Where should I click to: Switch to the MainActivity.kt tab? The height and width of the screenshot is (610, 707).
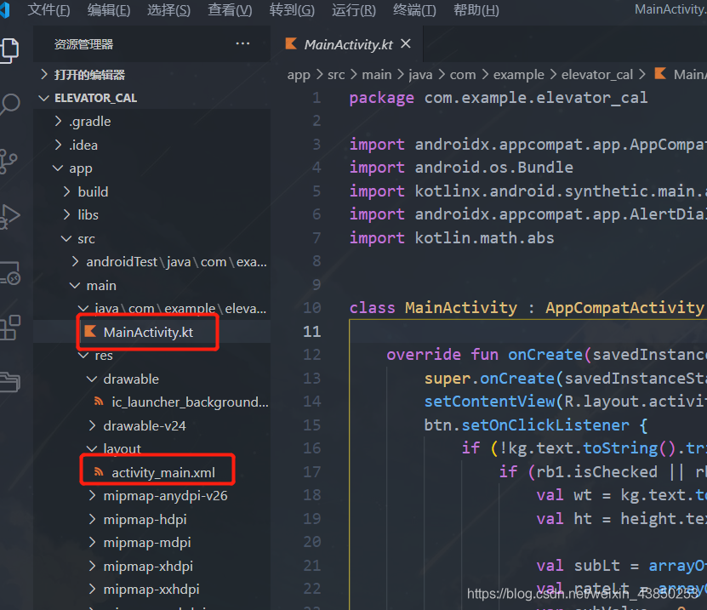pyautogui.click(x=348, y=44)
